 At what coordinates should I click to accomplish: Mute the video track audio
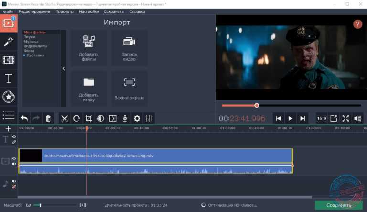click(x=14, y=164)
